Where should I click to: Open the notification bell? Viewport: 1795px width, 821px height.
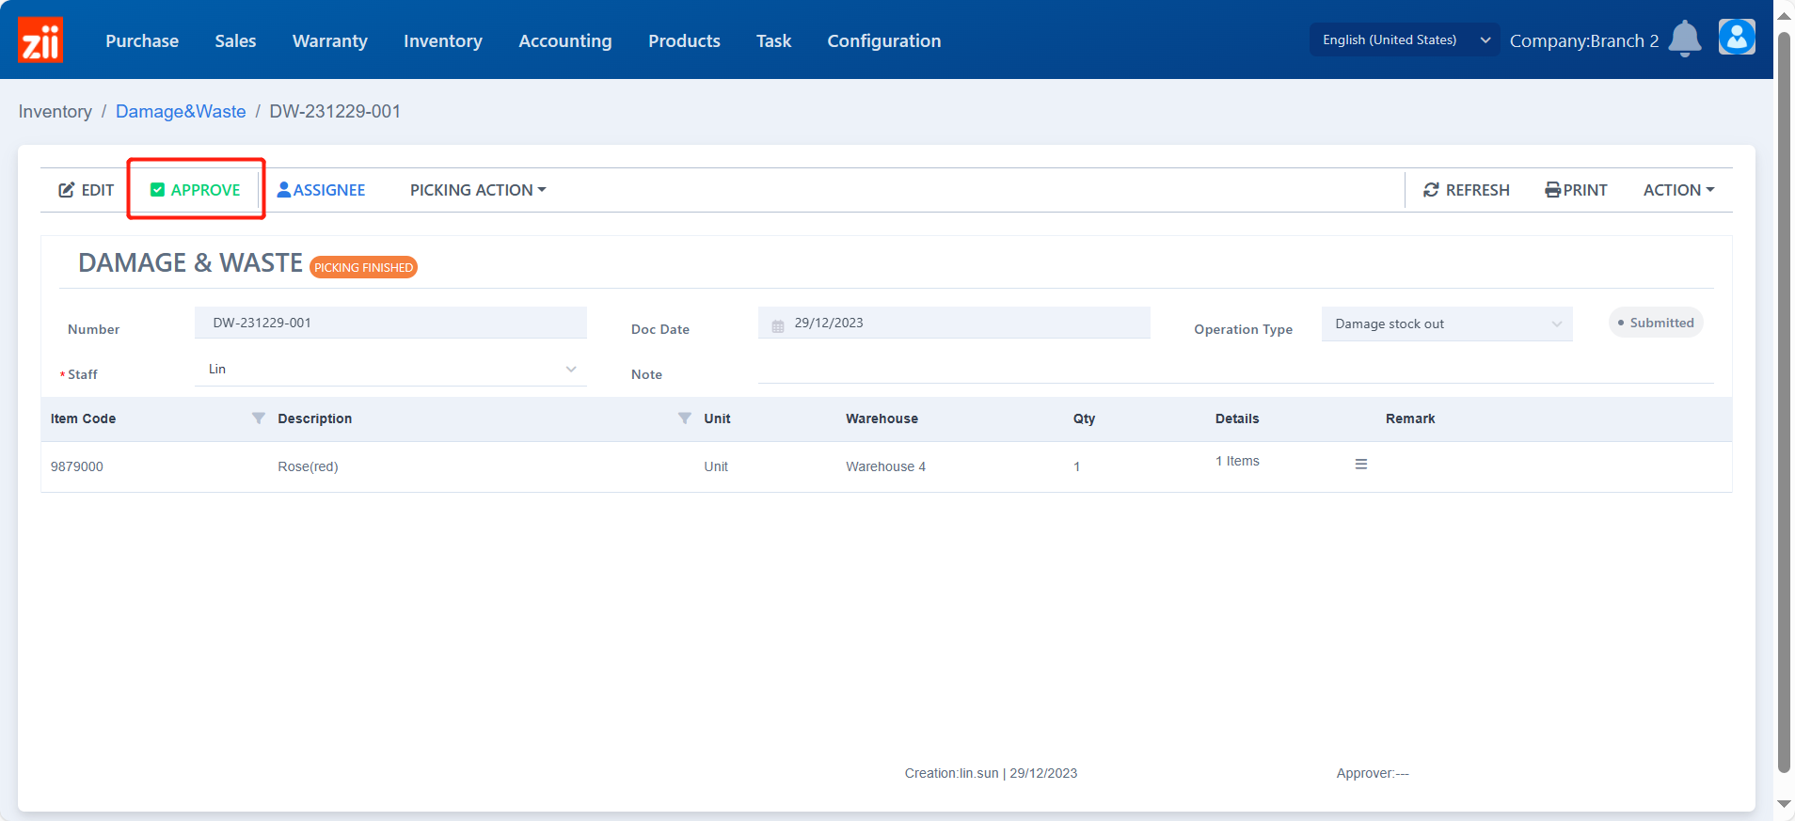click(x=1684, y=39)
